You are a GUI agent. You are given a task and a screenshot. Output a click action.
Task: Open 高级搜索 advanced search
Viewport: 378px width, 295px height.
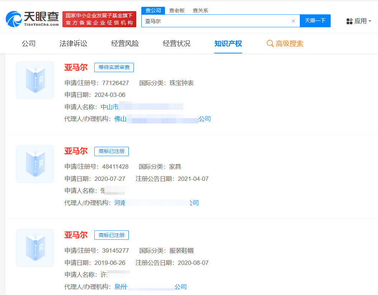point(289,43)
